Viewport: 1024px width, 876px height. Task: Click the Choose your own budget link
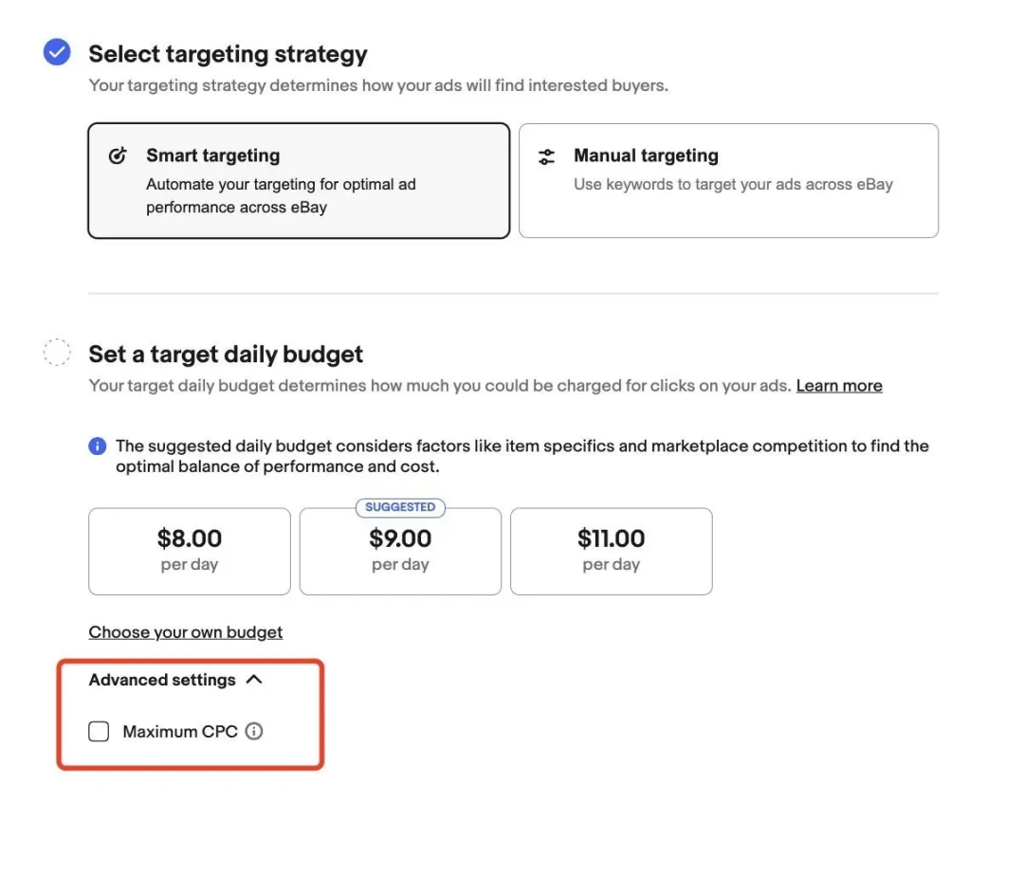click(x=186, y=632)
